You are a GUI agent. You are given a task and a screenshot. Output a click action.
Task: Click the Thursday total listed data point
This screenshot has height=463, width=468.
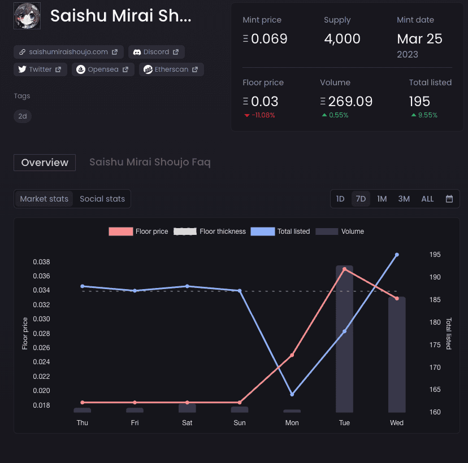[83, 286]
